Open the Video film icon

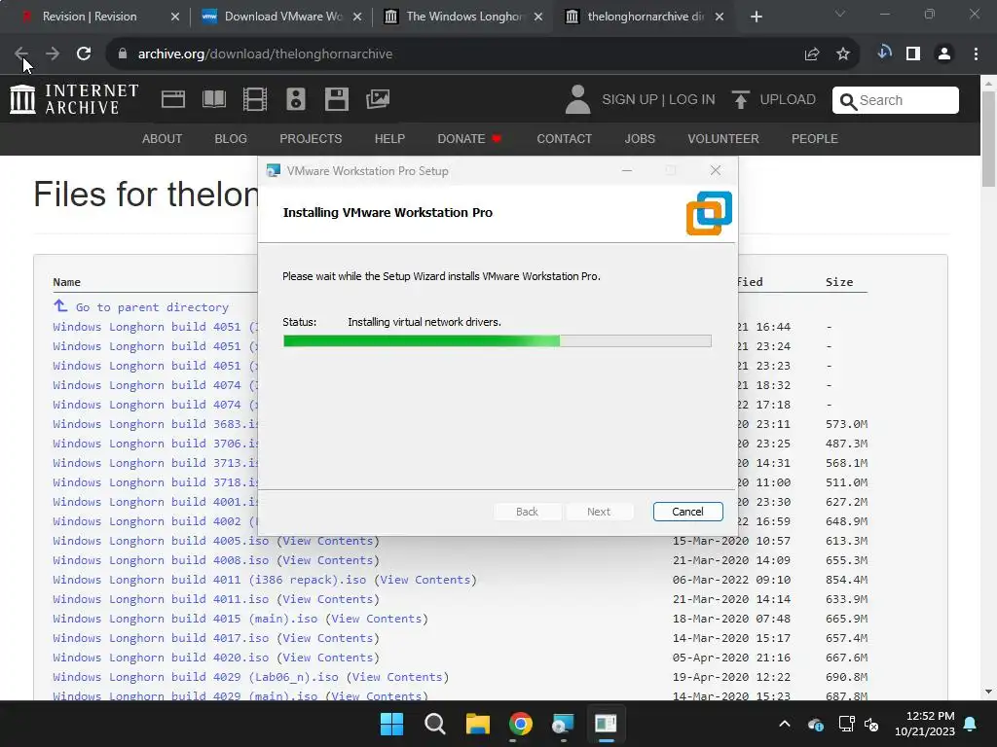pos(254,99)
